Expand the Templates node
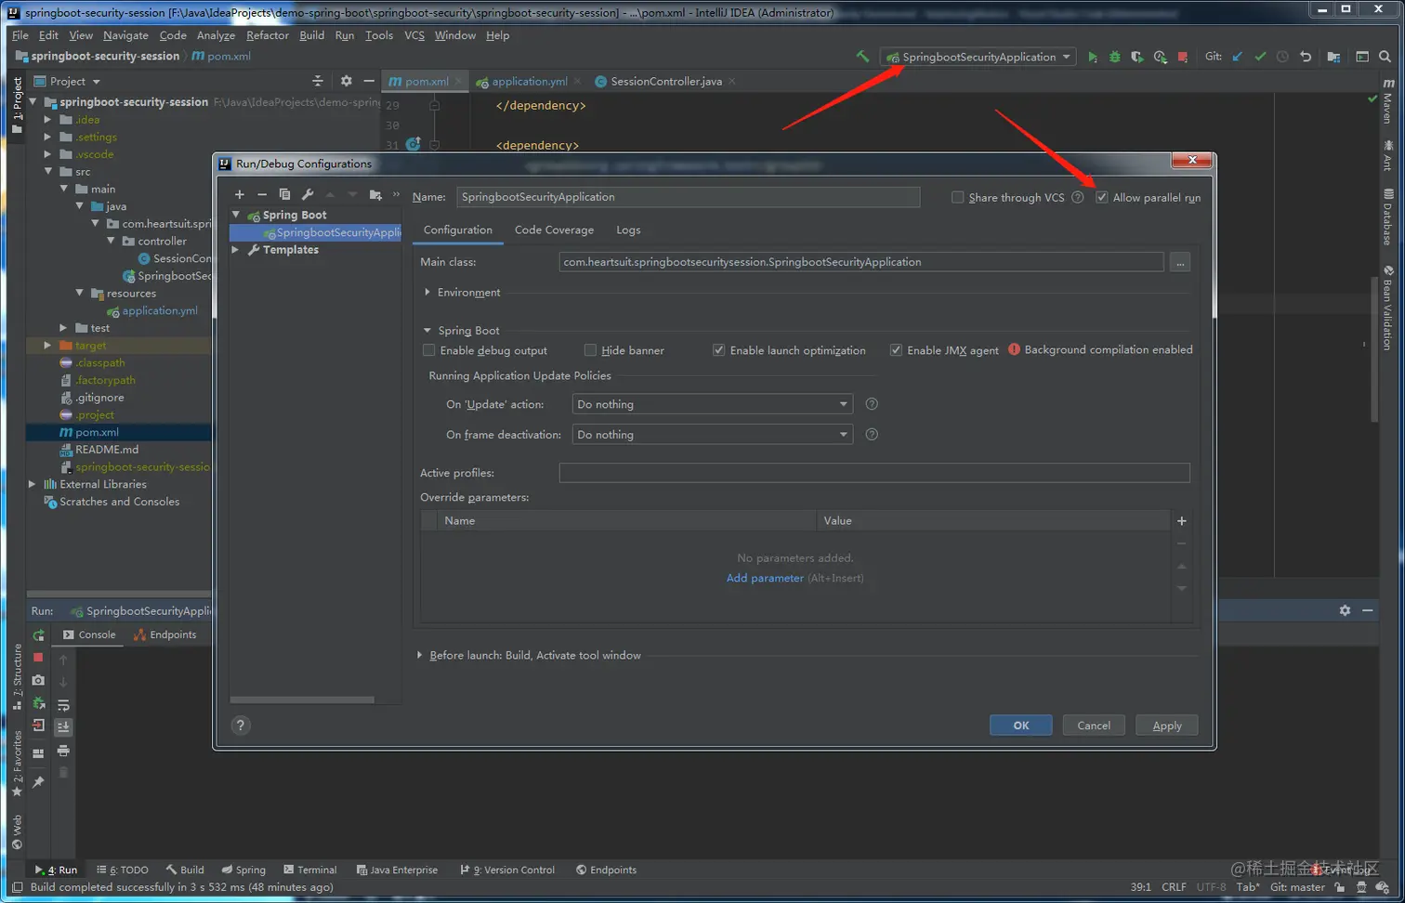This screenshot has width=1405, height=903. (236, 250)
